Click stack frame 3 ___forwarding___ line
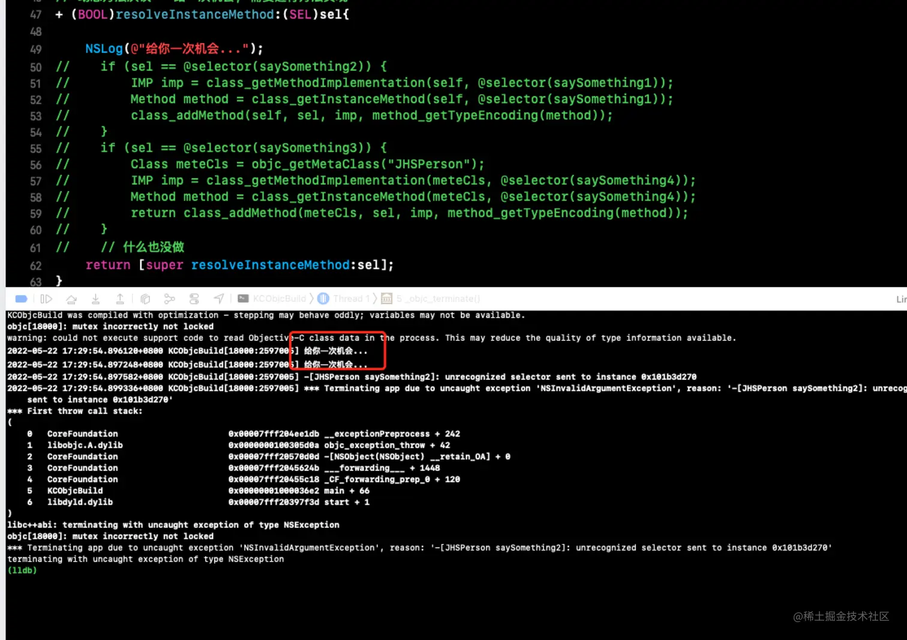The width and height of the screenshot is (907, 640). (233, 468)
